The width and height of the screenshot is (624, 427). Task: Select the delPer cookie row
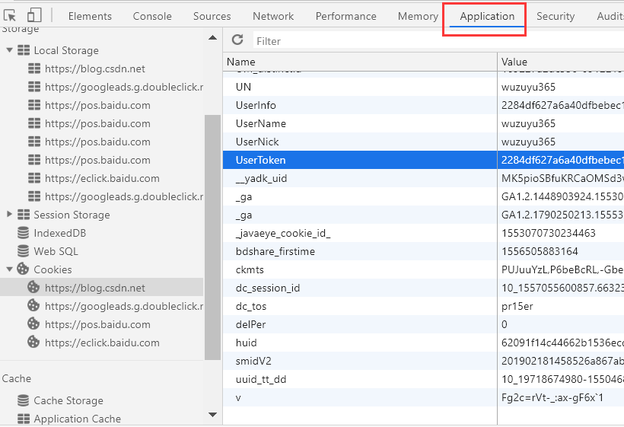tap(423, 324)
